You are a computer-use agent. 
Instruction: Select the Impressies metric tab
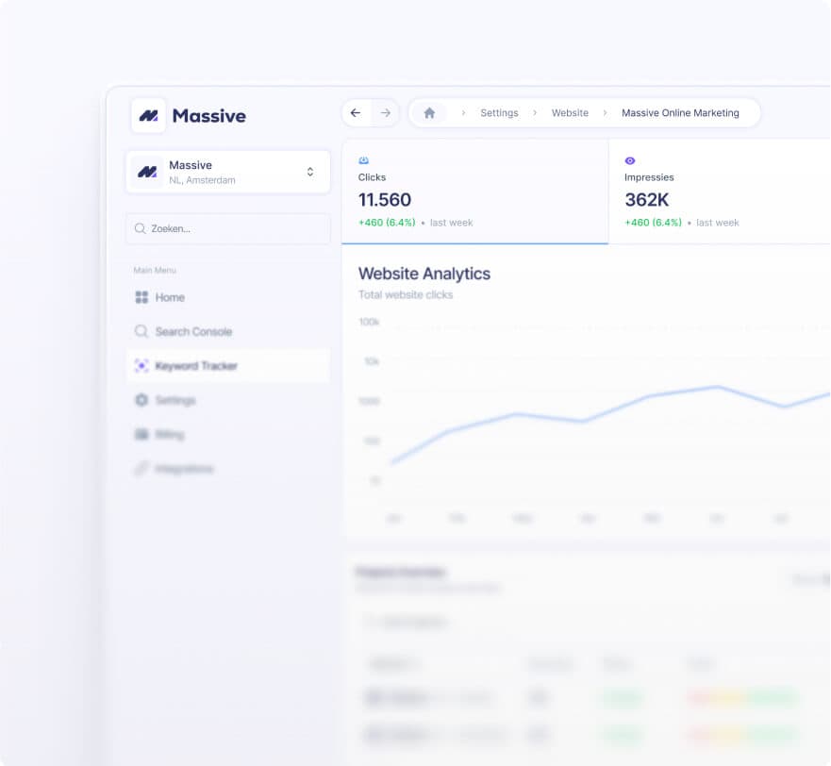pos(720,191)
